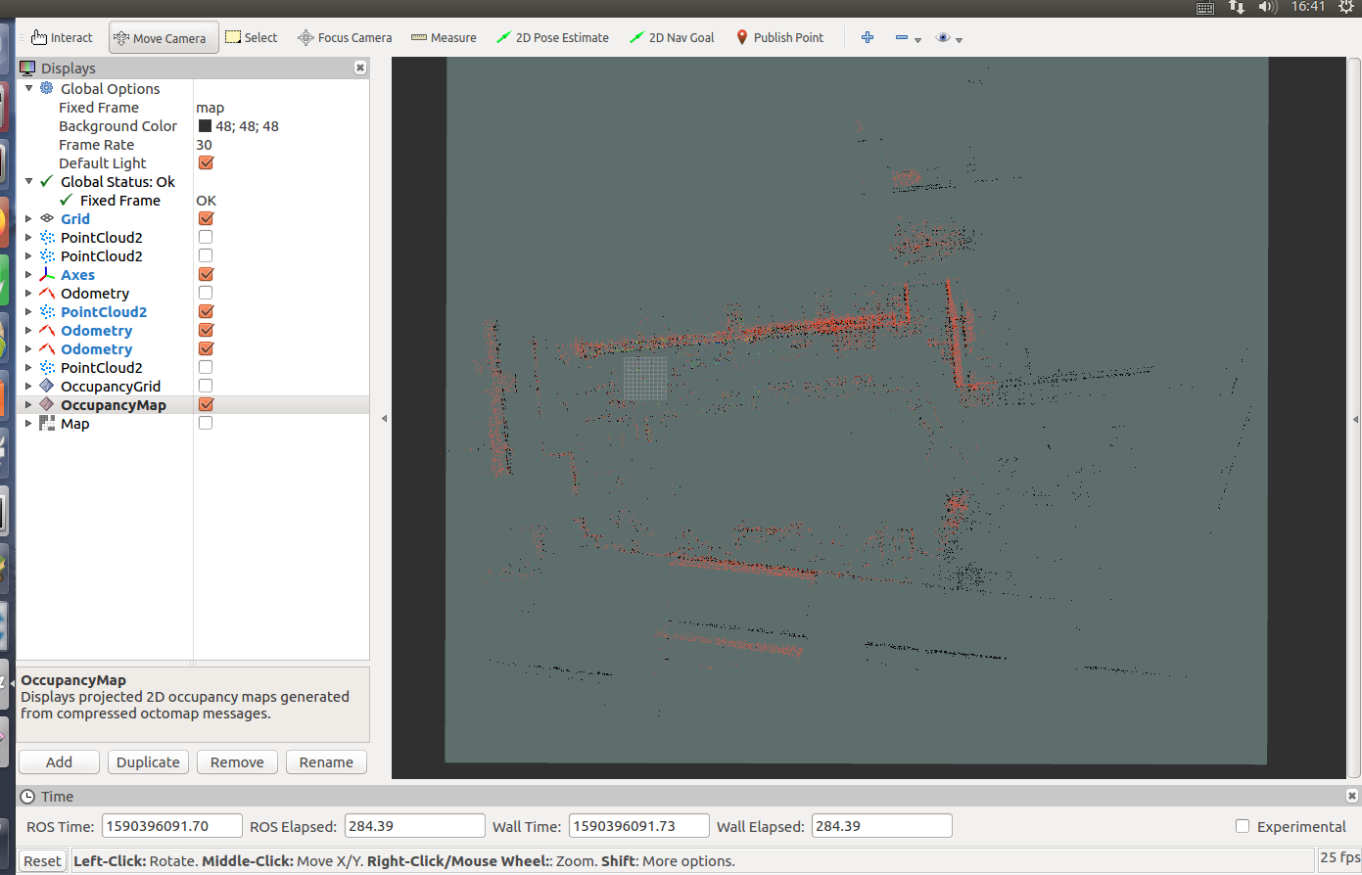Choose the 2D Nav Goal tool
1362x875 pixels.
tap(671, 37)
